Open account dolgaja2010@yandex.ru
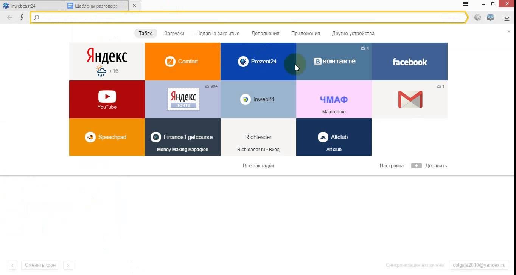Screen dimensions: 516x275 [479, 265]
